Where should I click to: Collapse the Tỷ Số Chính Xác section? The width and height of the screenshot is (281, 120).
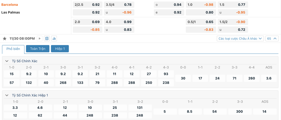pos(7,61)
